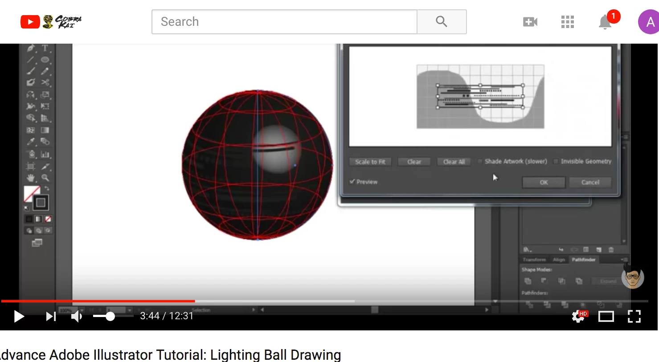Open the upload video camera icon
The height and width of the screenshot is (362, 659).
tap(530, 22)
